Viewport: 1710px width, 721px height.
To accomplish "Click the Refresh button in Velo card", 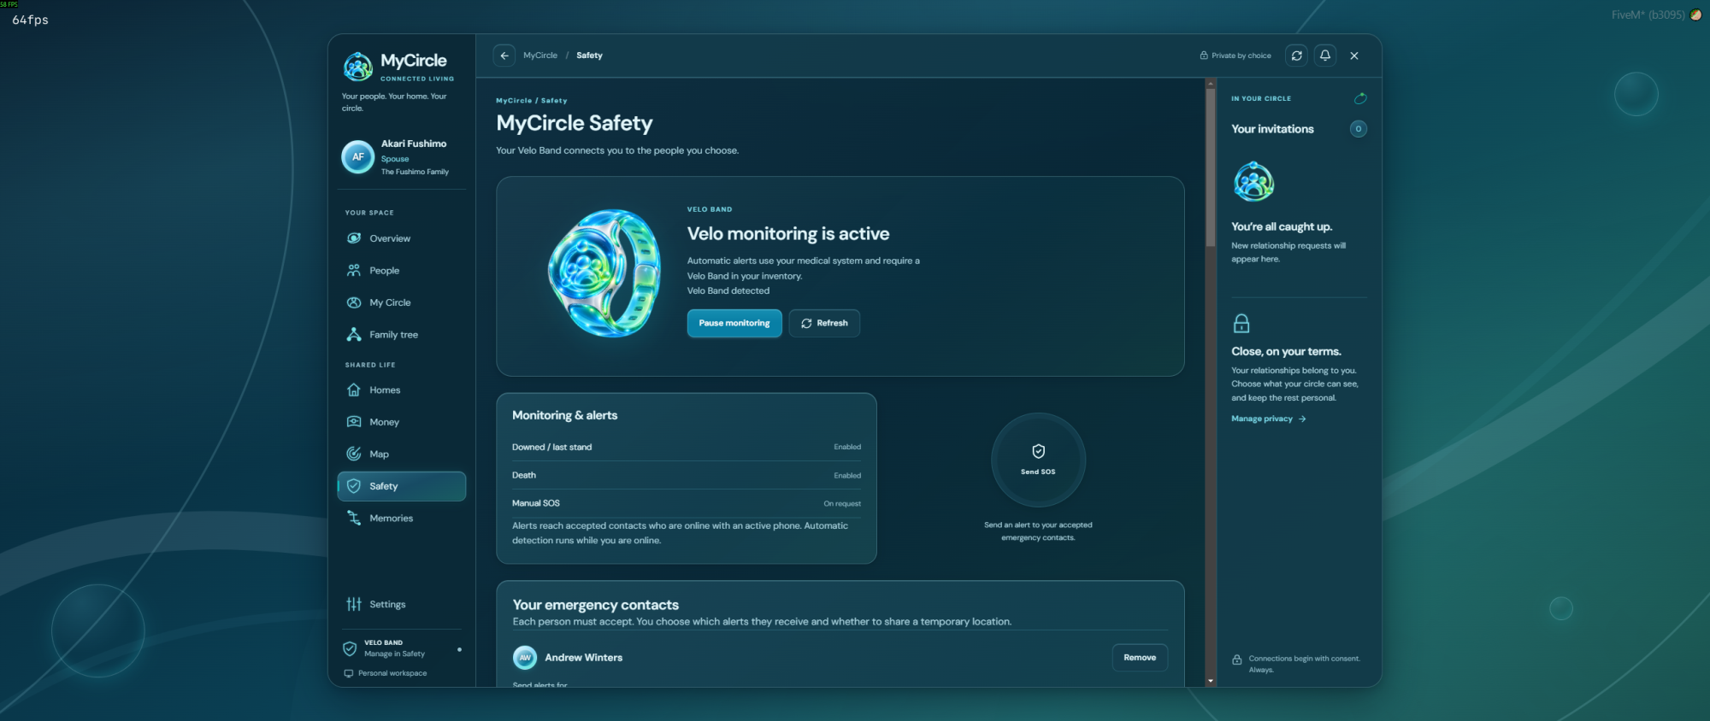I will click(824, 323).
